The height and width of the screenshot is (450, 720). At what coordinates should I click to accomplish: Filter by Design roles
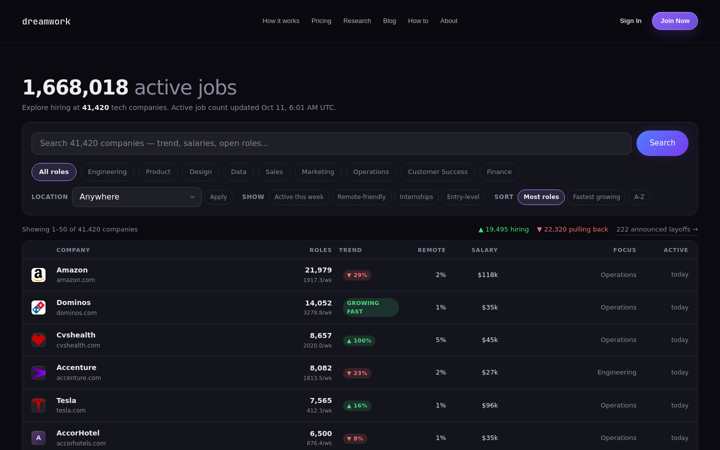(200, 172)
